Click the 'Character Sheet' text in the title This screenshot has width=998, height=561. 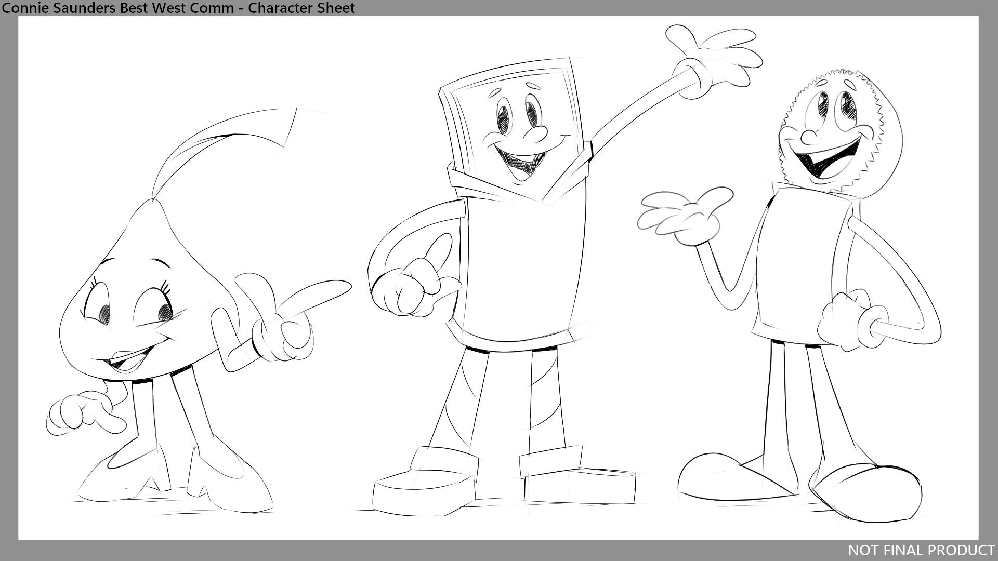pyautogui.click(x=300, y=8)
